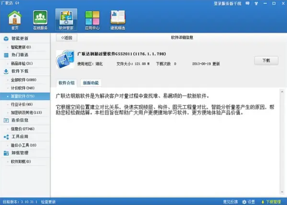Click the 卸载管理 folder icon
287x205 pixels.
pos(6,153)
